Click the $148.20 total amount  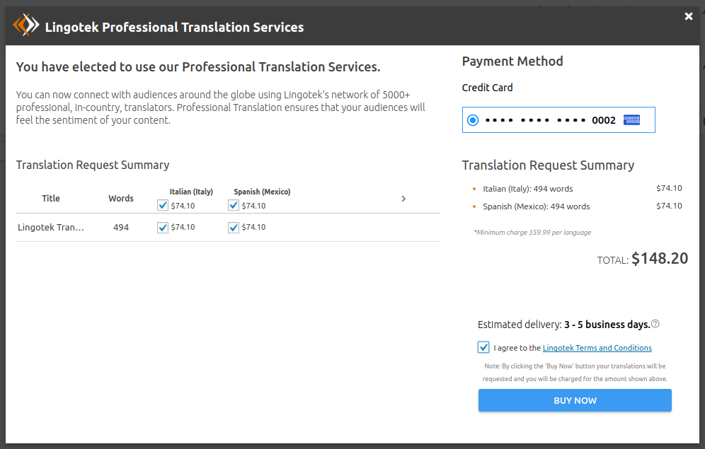click(x=659, y=259)
